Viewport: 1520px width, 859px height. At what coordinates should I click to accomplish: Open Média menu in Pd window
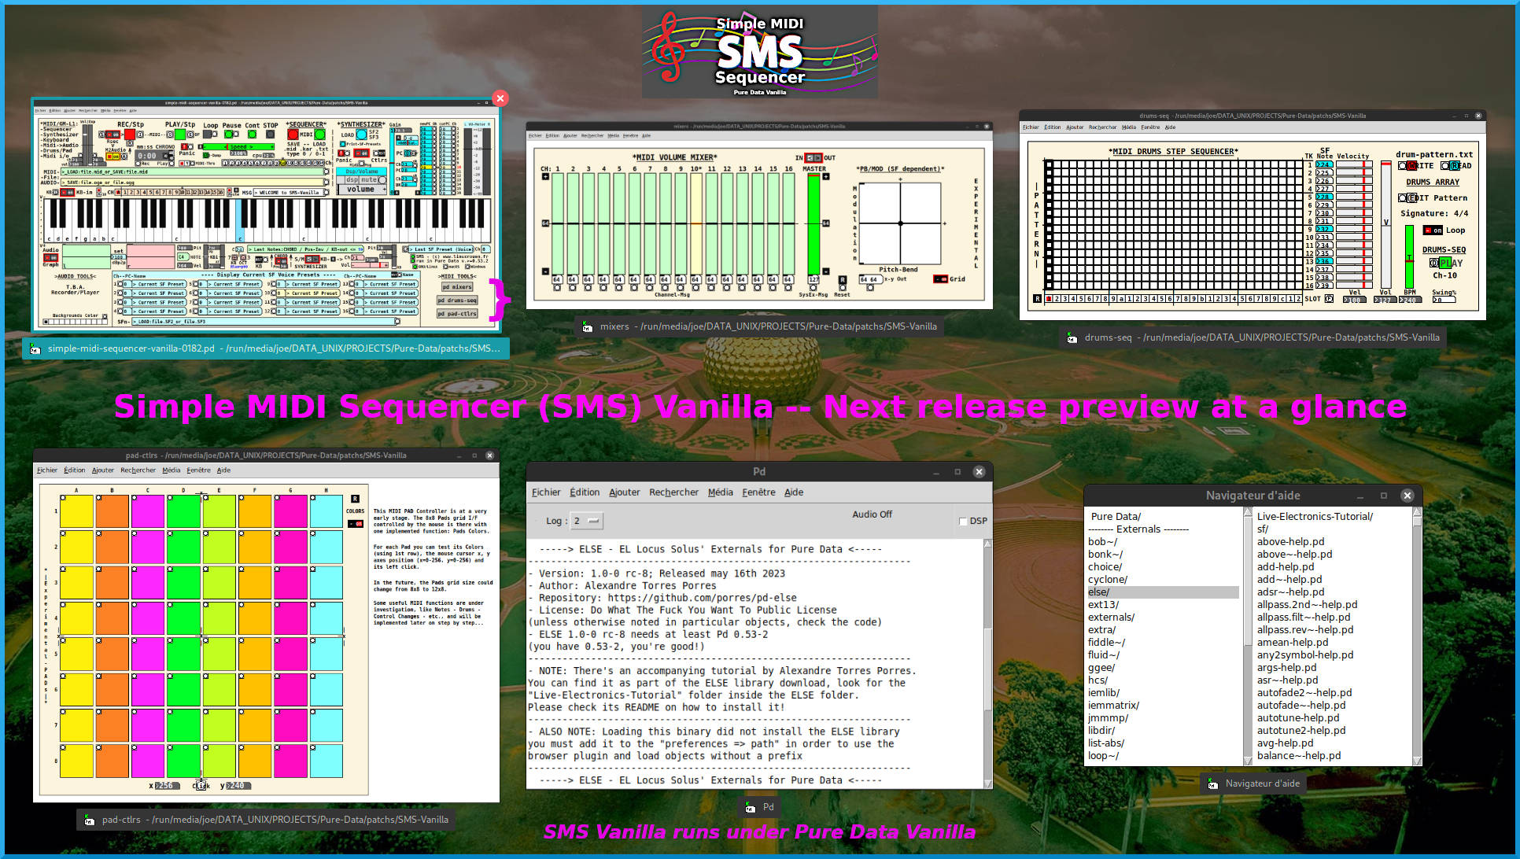coord(721,492)
